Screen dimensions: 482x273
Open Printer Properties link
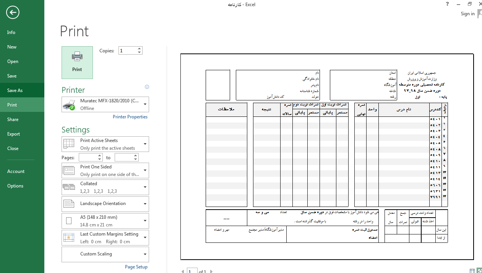[x=130, y=117]
